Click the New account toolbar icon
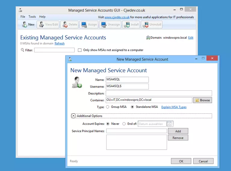 (25, 25)
